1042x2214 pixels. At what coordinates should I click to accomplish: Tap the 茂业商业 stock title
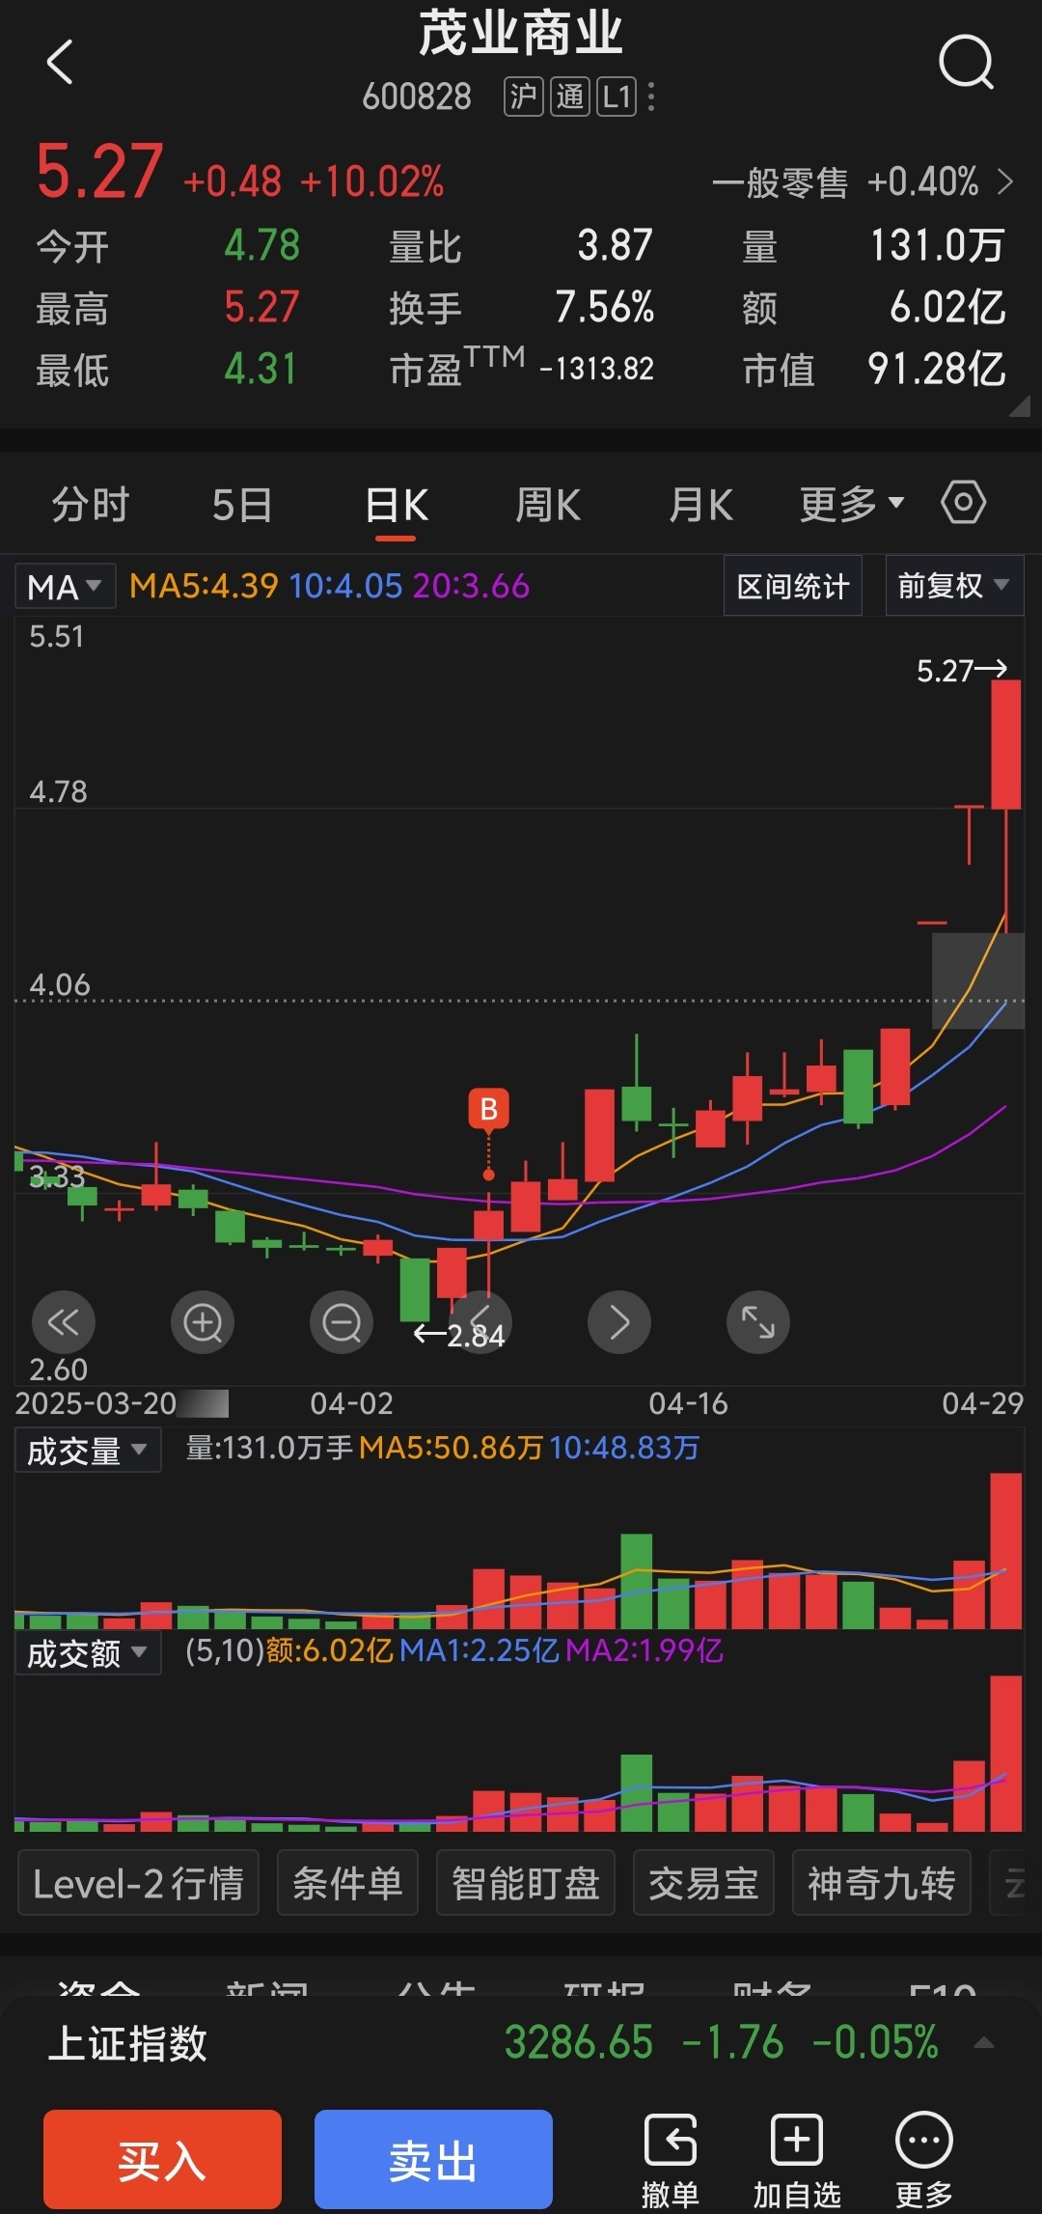521,34
